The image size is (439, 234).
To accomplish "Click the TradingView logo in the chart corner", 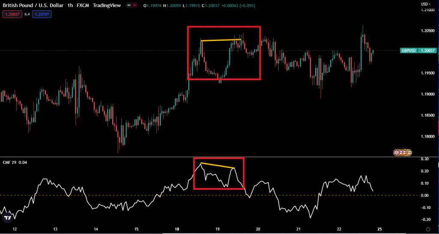I will pos(8,217).
